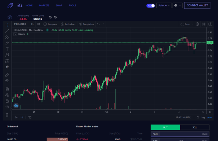This screenshot has width=218, height=141.
Task: Open indicator Templates menu
Action: 86,24
